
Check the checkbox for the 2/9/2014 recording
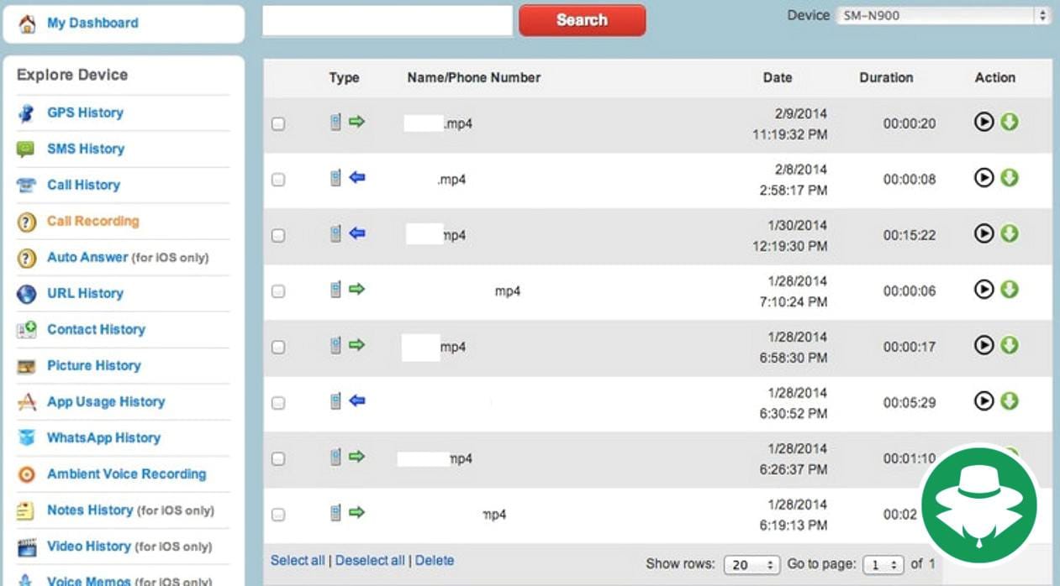[278, 123]
